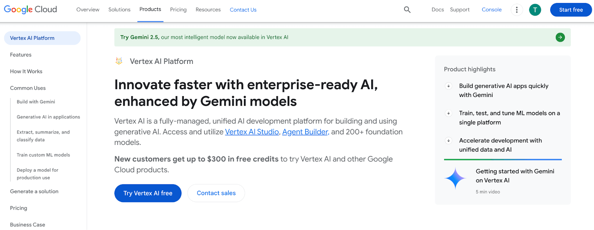Screen dimensions: 594x230
Task: Click the Gemini sparkle star icon
Action: point(455,179)
